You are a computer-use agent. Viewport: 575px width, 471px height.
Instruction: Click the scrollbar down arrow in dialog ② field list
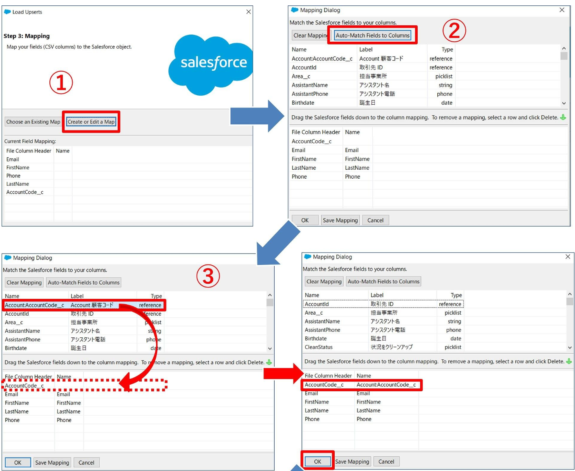(x=564, y=103)
